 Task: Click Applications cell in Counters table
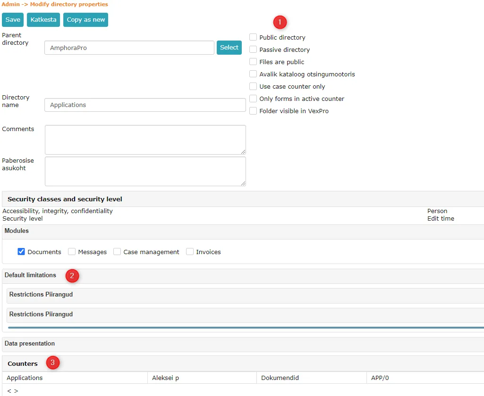point(75,378)
